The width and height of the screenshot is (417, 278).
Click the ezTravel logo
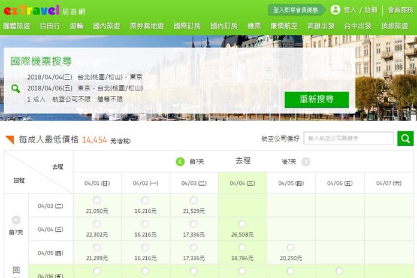31,10
